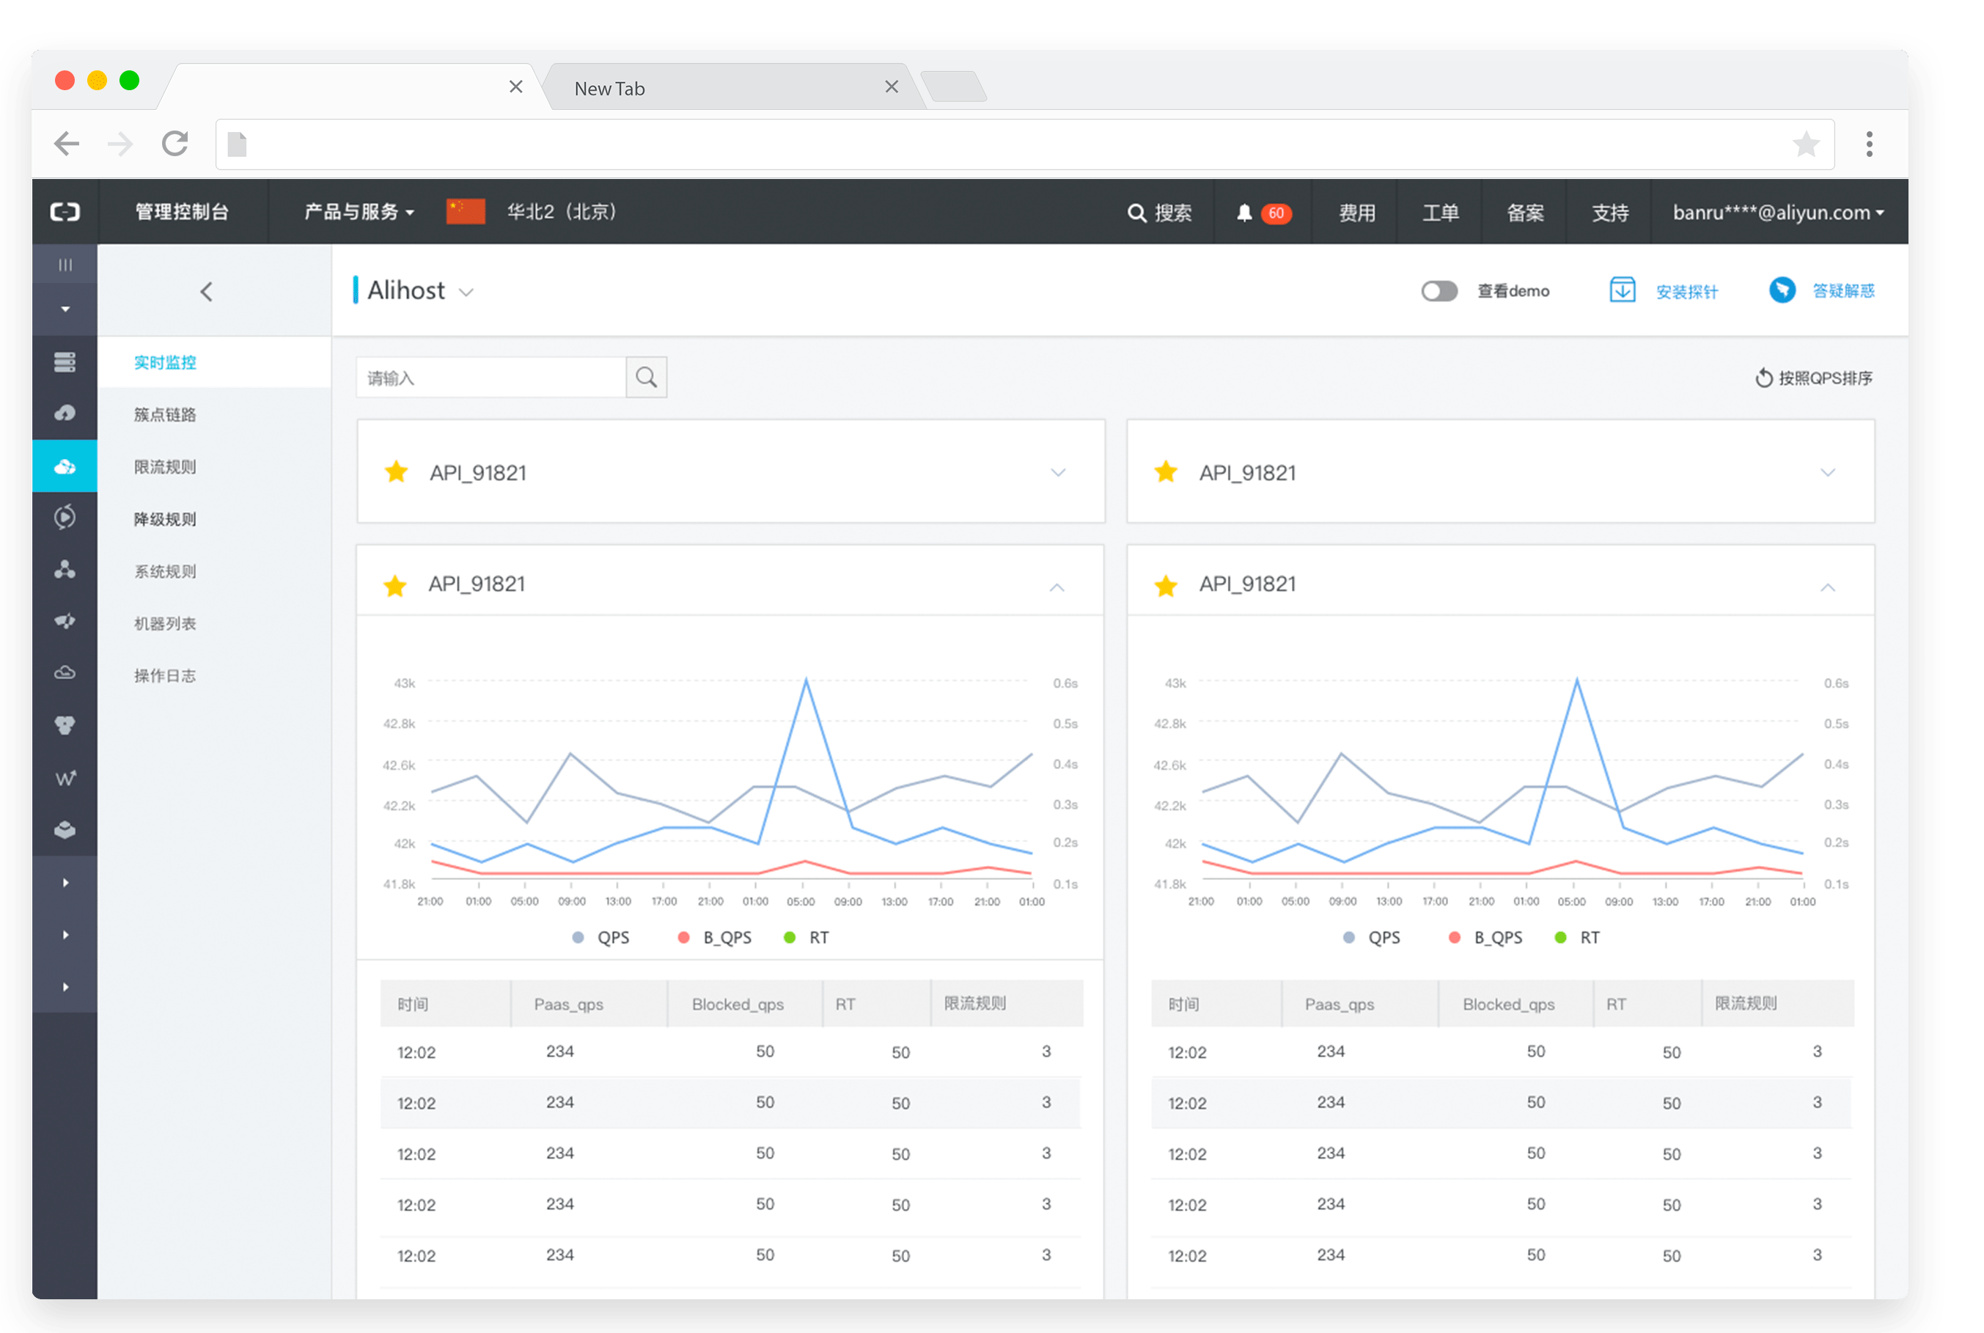Viewport: 1984px width, 1333px height.
Task: Click the 请输入 search input field
Action: point(491,378)
